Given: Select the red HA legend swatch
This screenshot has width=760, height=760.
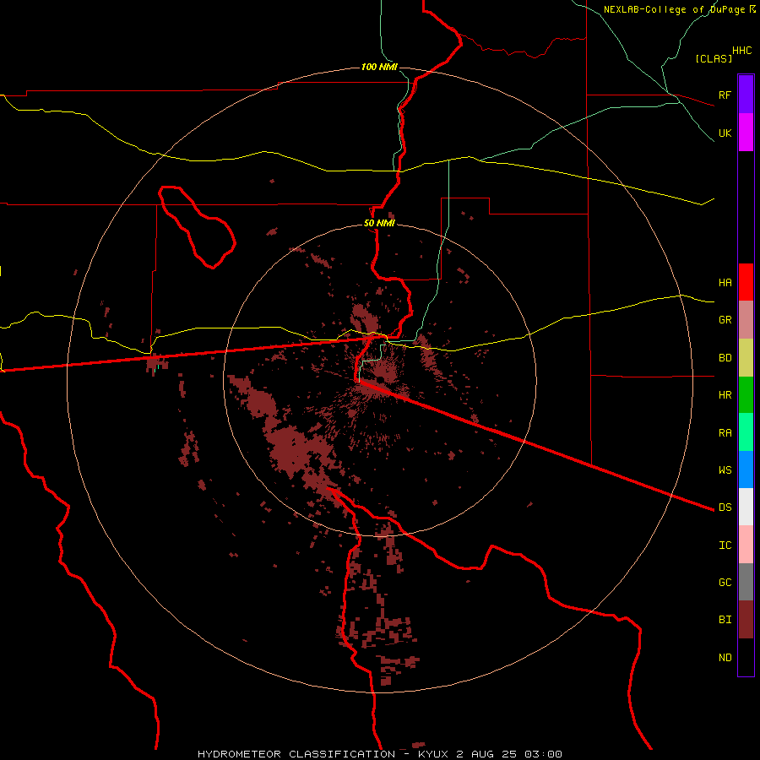Looking at the screenshot, I should click(x=746, y=282).
